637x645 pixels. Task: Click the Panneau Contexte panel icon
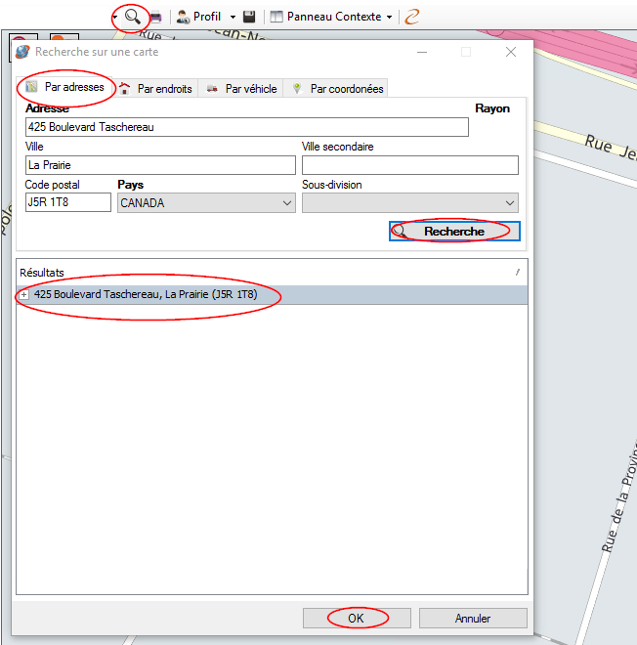click(x=276, y=17)
